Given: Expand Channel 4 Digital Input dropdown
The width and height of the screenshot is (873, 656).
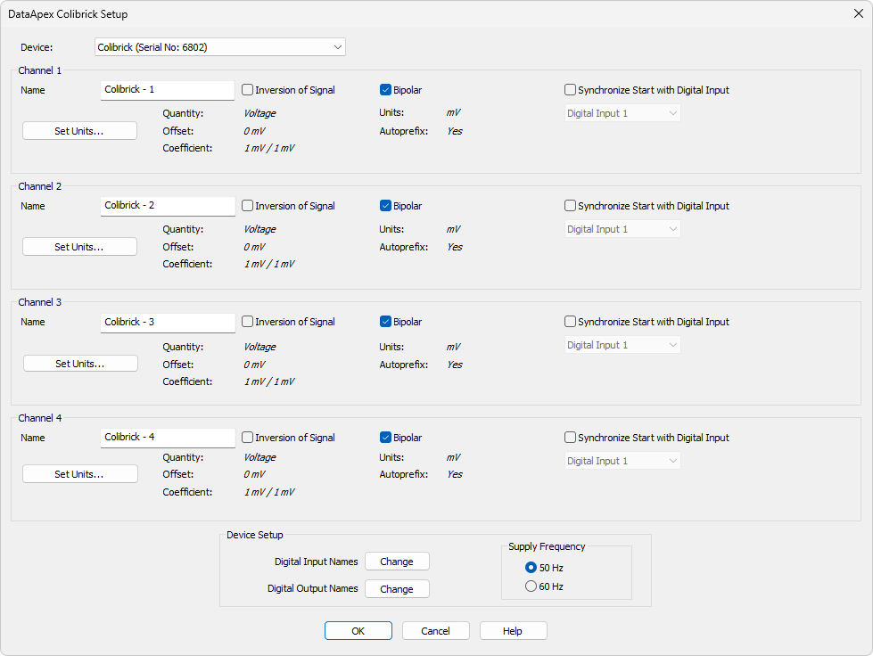Looking at the screenshot, I should tap(622, 461).
